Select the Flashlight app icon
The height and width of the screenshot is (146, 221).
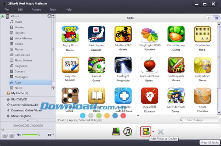pos(123,65)
